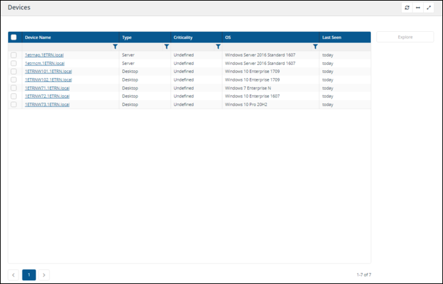The image size is (443, 284).
Task: Check the box for 1etrnap.1ETRN.local
Action: [14, 55]
